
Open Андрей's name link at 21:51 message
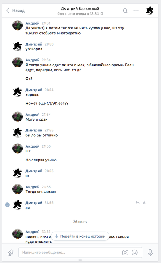click(33, 23)
